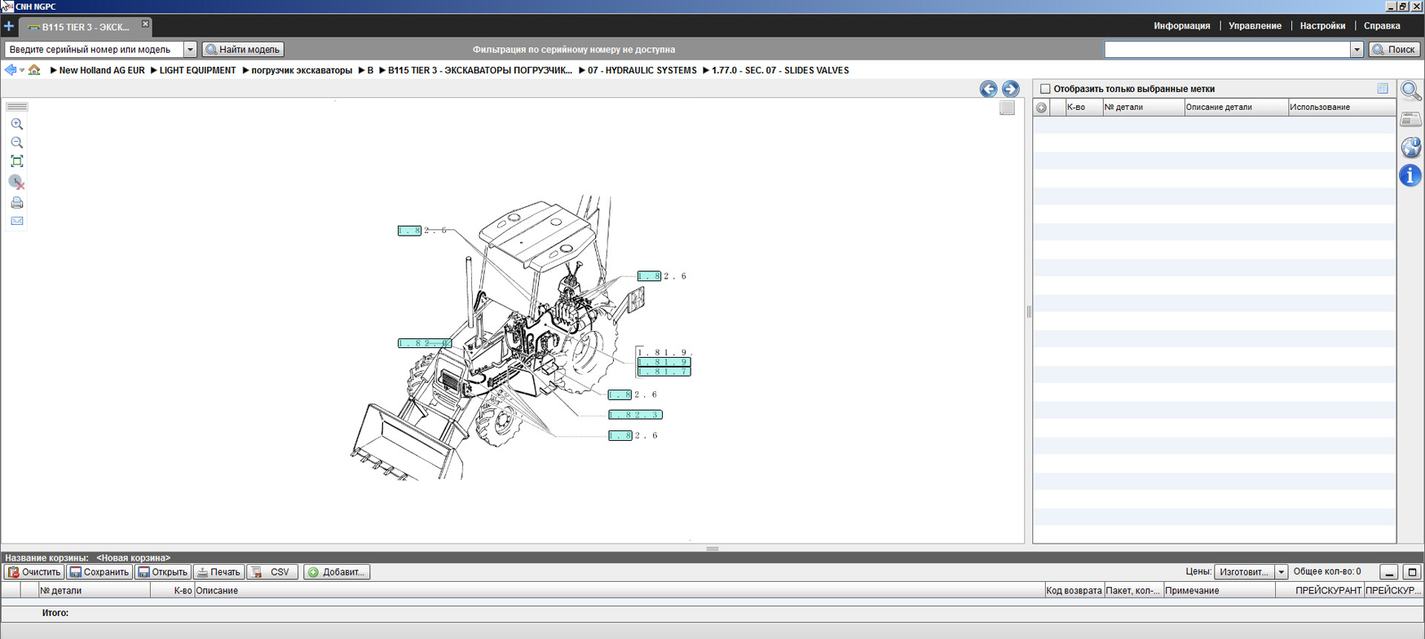Viewport: 1425px width, 639px height.
Task: Click the zoom in magnifier icon
Action: (x=16, y=125)
